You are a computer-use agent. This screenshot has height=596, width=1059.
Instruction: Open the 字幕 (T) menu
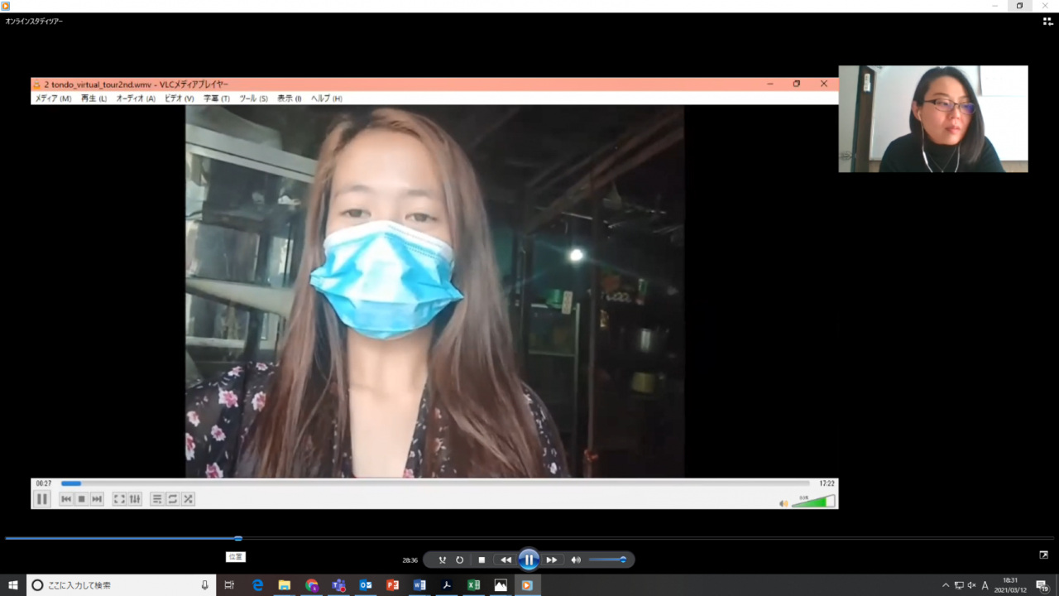pos(217,99)
